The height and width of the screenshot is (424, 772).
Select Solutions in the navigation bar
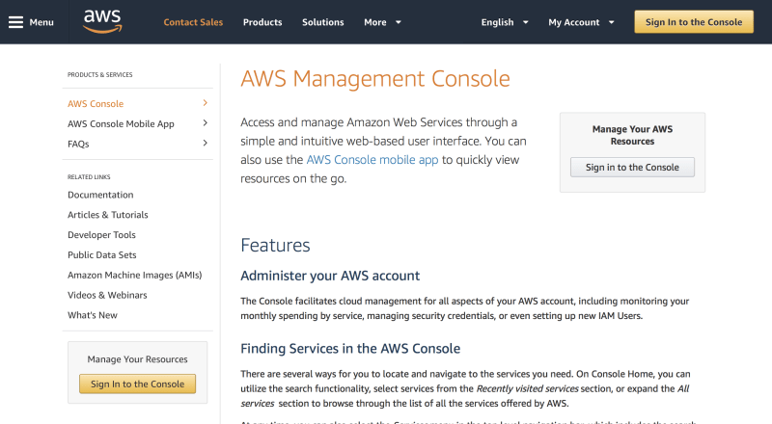322,22
